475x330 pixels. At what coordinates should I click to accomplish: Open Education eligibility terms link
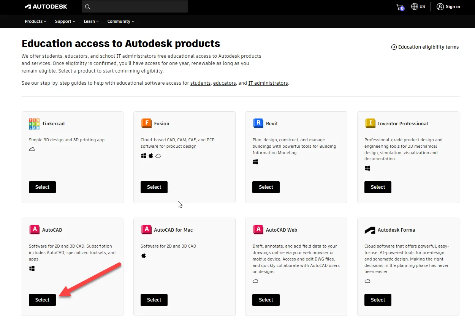tap(425, 47)
